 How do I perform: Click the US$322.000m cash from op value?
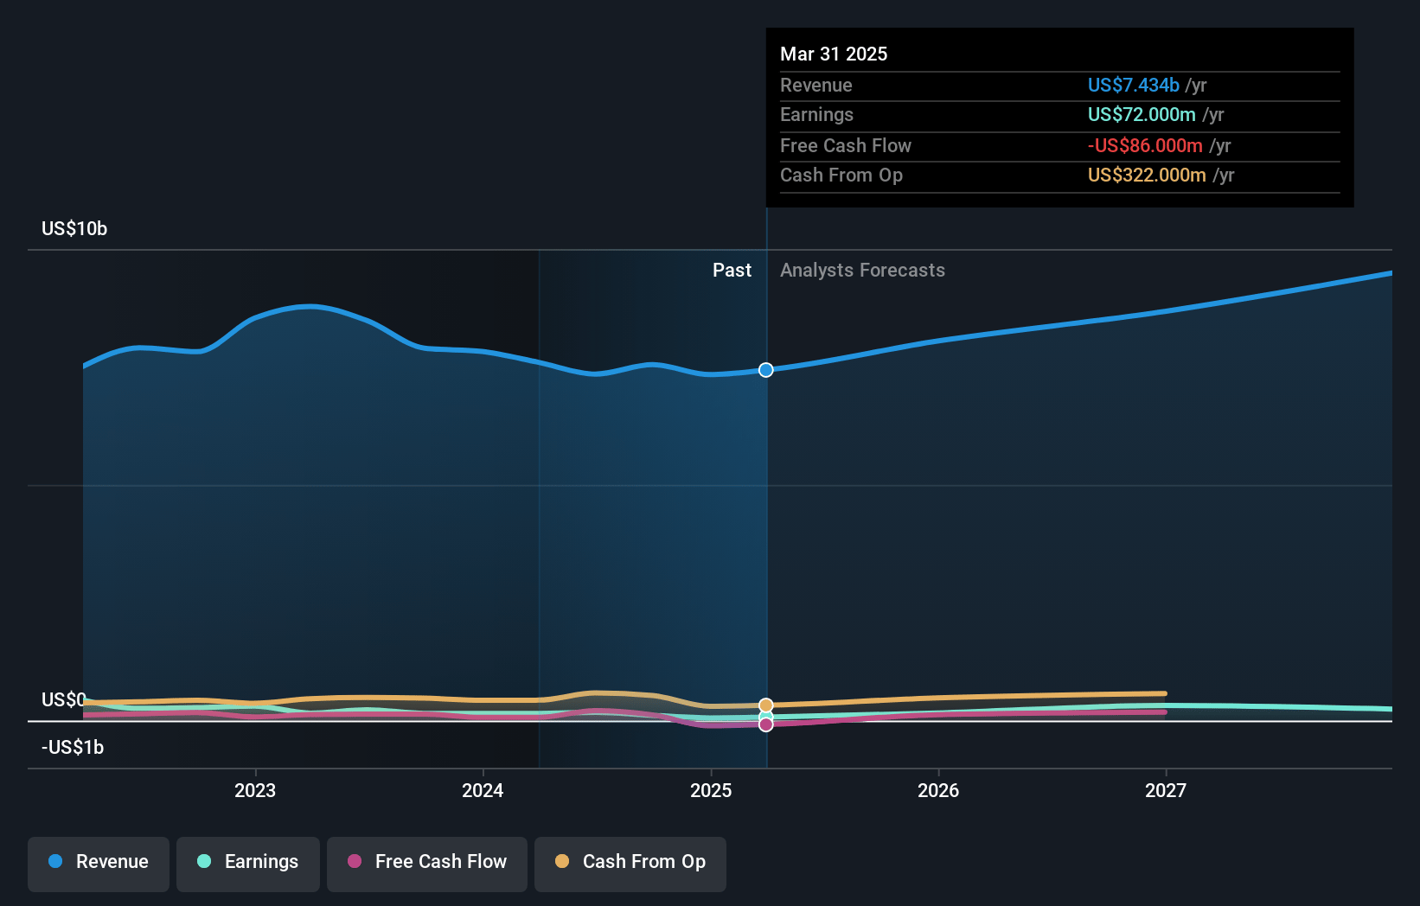(x=1147, y=175)
